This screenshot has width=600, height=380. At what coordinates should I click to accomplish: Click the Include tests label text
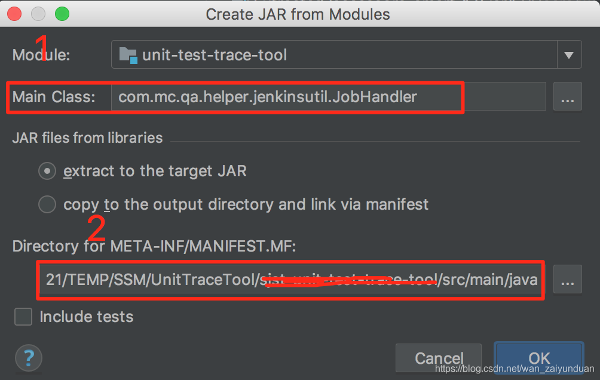click(x=87, y=317)
